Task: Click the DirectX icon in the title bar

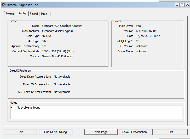Action: 3,5
